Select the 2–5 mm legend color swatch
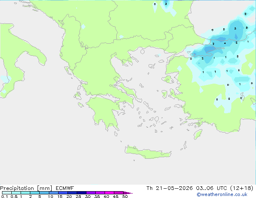This screenshot has width=256, height=198. pyautogui.click(x=35, y=193)
